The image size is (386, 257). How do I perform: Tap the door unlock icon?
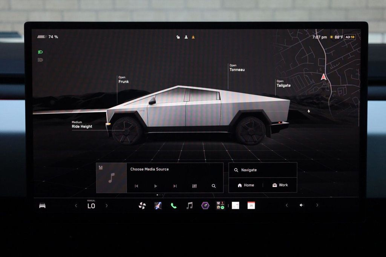tap(178, 37)
